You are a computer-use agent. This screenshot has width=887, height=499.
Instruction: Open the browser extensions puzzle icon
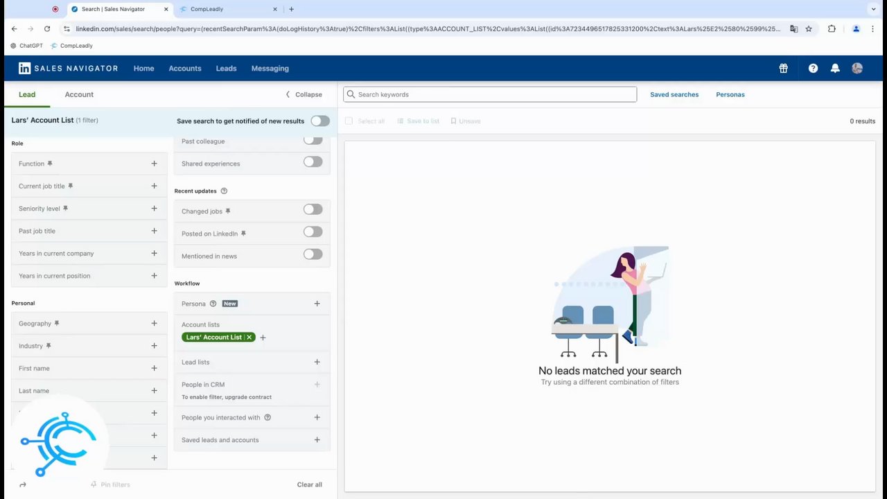coord(832,28)
